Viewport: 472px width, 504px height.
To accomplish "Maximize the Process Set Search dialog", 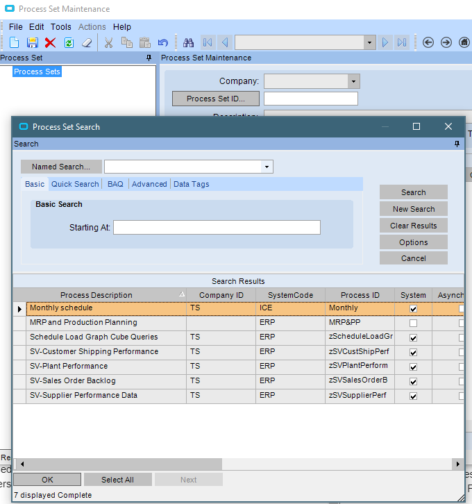I will [x=416, y=126].
